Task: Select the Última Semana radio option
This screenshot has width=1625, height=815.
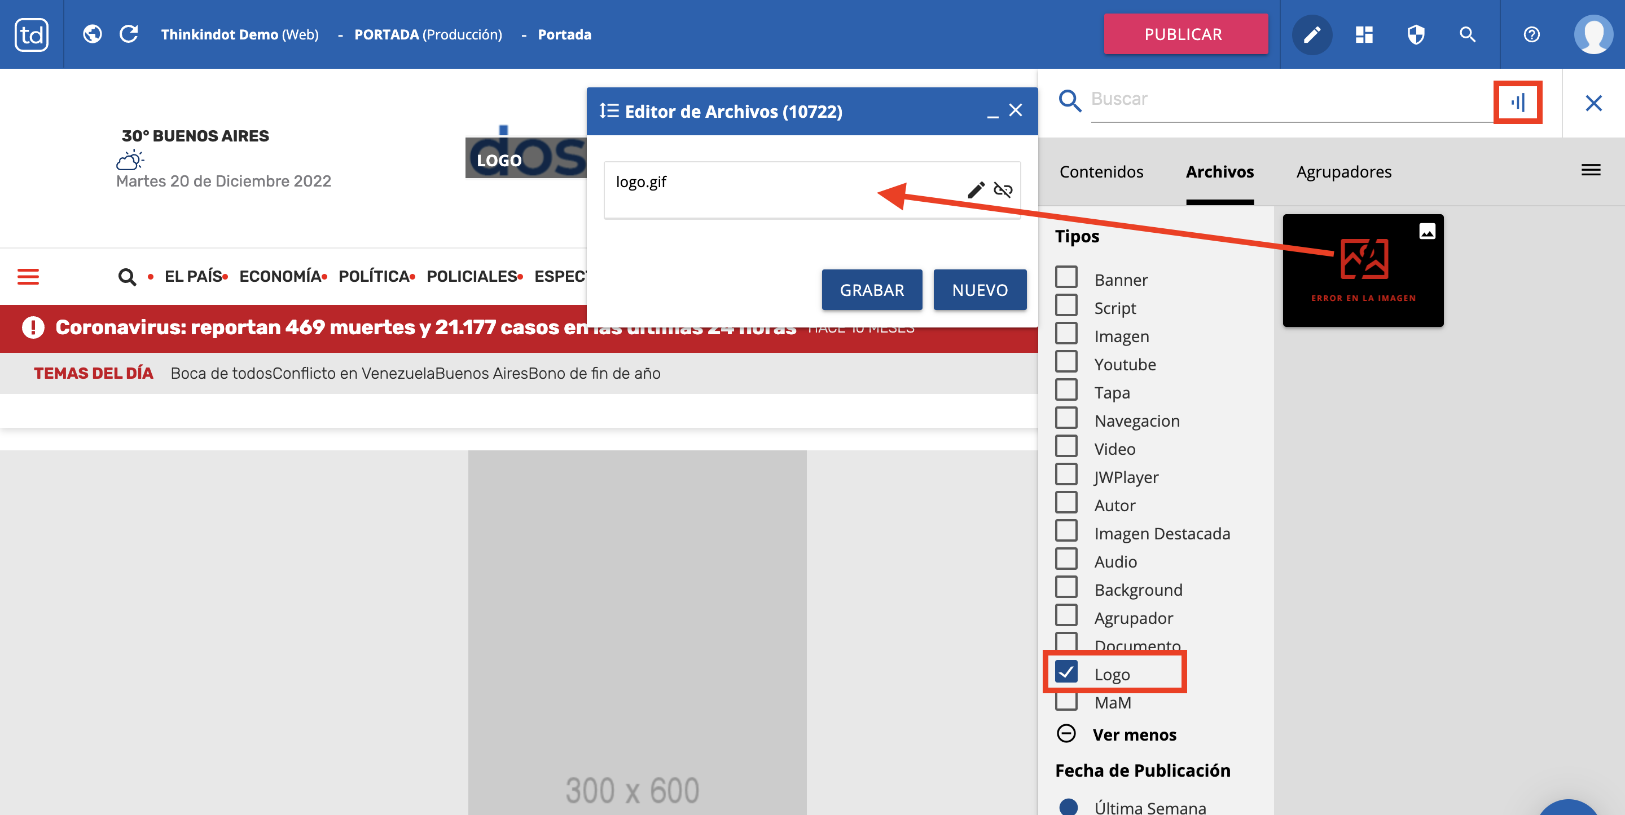Action: pyautogui.click(x=1068, y=807)
